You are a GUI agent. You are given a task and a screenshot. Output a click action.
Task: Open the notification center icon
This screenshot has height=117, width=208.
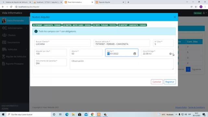click(x=204, y=114)
